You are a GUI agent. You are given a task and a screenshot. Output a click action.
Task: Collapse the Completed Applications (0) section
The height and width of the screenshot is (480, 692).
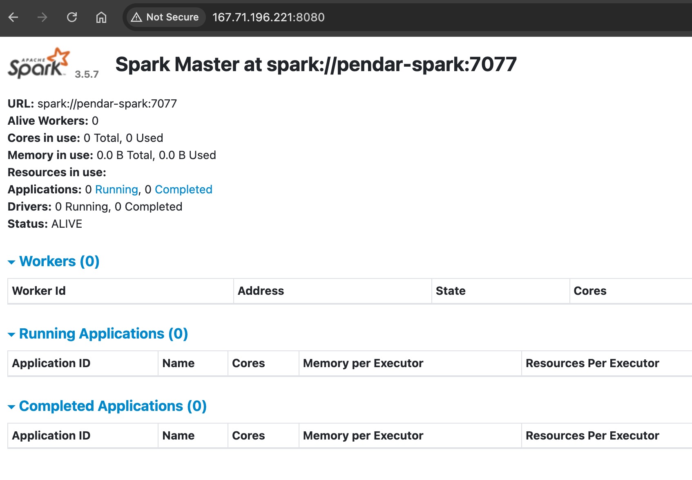(112, 406)
